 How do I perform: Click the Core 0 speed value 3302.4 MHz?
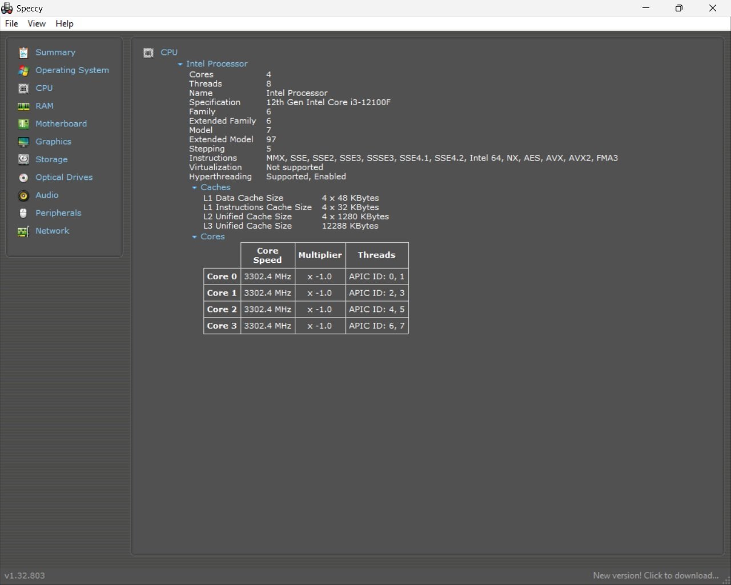(x=267, y=277)
